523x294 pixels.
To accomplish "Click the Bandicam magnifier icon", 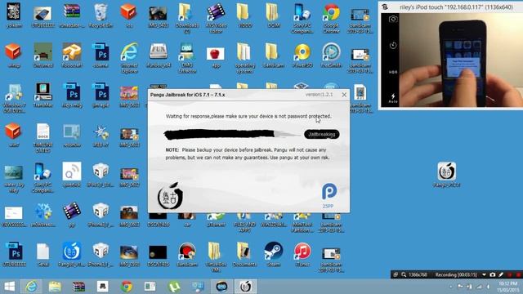I will pos(404,274).
